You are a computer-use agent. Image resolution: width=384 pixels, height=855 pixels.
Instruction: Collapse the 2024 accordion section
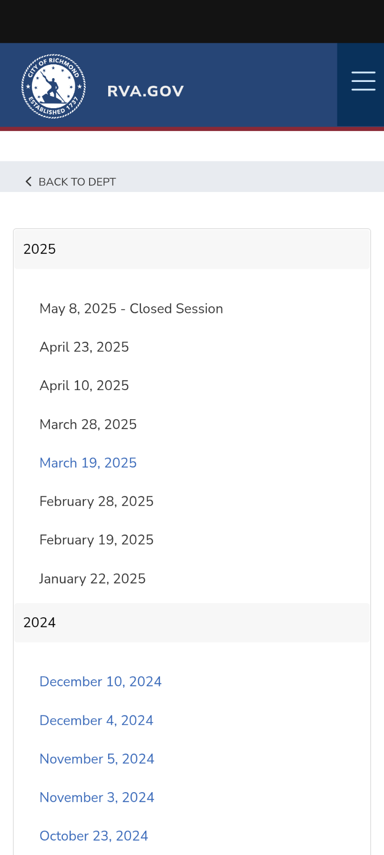click(x=192, y=623)
